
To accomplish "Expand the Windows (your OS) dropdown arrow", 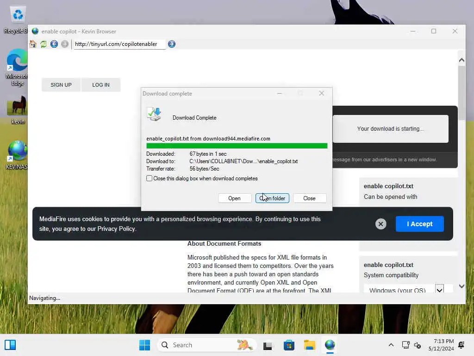I will click(440, 289).
